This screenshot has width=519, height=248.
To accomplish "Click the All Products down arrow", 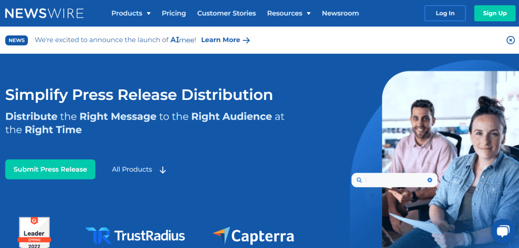I will [x=163, y=170].
